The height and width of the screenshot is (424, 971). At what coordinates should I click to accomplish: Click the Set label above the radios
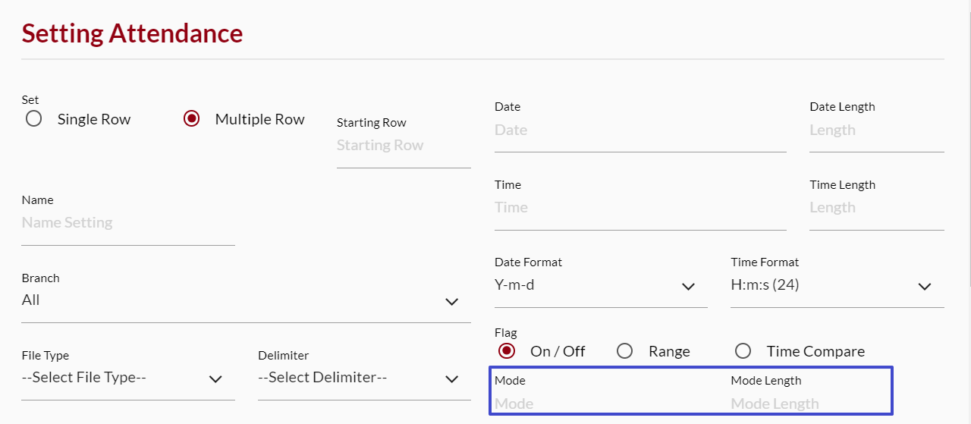coord(30,100)
